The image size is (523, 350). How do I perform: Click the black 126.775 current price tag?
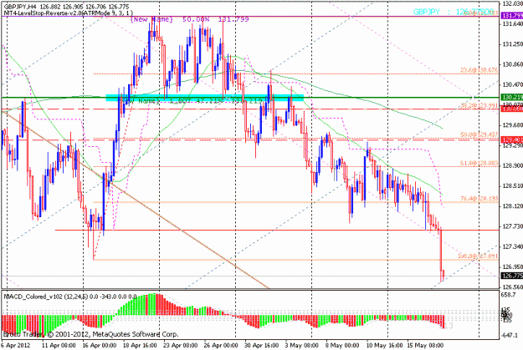coord(512,276)
